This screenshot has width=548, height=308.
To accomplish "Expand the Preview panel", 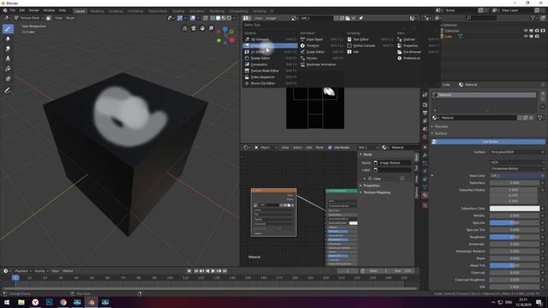I will pos(441,127).
